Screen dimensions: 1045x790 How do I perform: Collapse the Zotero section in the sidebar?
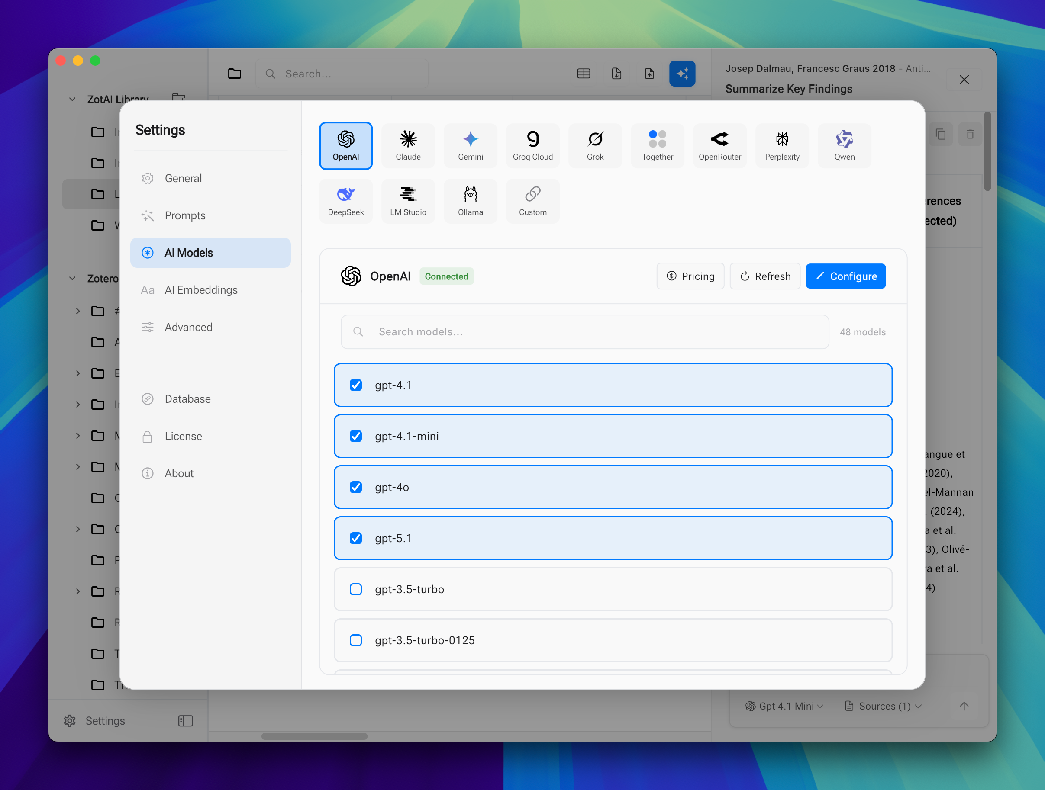tap(72, 279)
